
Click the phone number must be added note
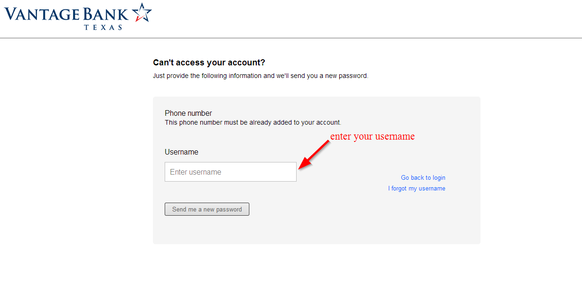(253, 122)
